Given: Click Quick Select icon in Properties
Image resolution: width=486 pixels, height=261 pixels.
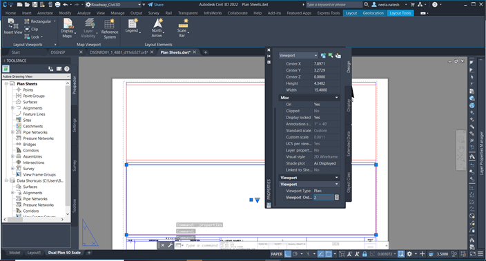Looking at the screenshot, I should click(x=338, y=55).
